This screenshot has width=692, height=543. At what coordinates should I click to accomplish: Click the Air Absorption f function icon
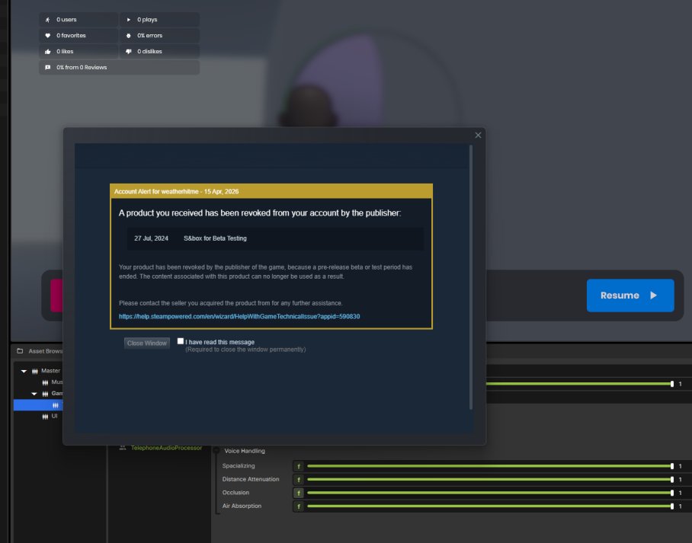(299, 506)
